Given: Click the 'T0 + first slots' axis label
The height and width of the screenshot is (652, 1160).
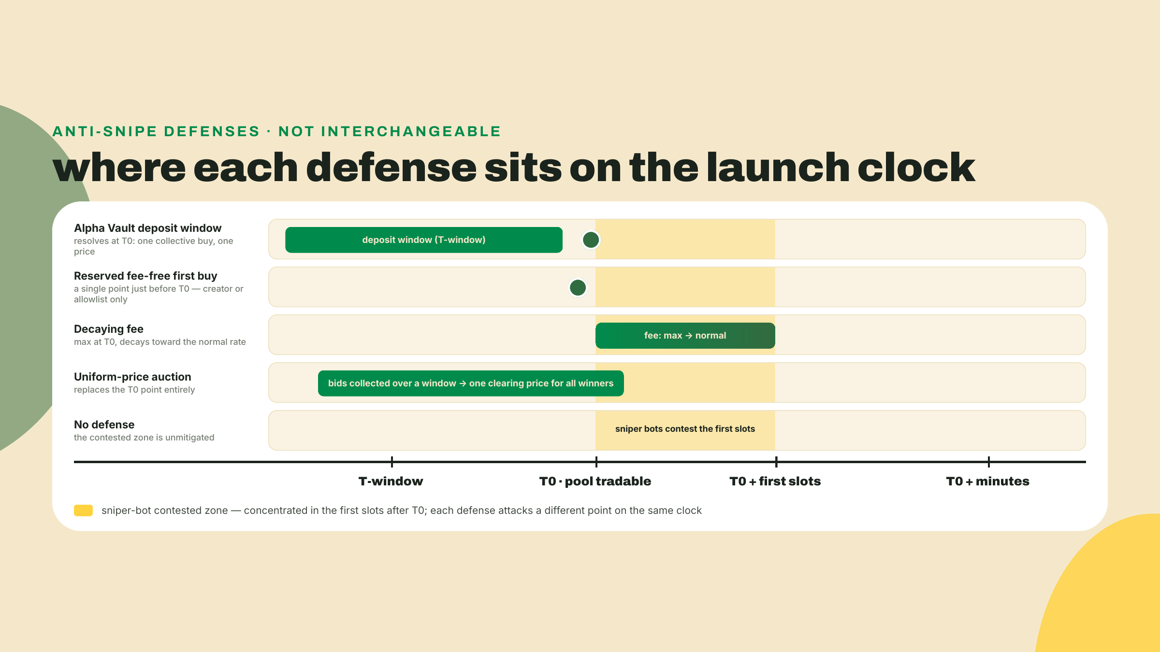Looking at the screenshot, I should click(775, 481).
